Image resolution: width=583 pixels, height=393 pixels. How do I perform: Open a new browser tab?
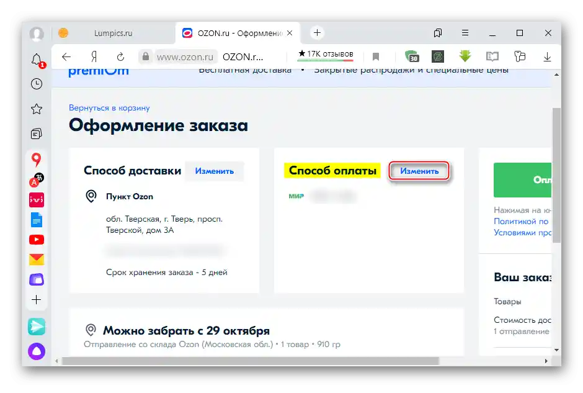[x=317, y=32]
